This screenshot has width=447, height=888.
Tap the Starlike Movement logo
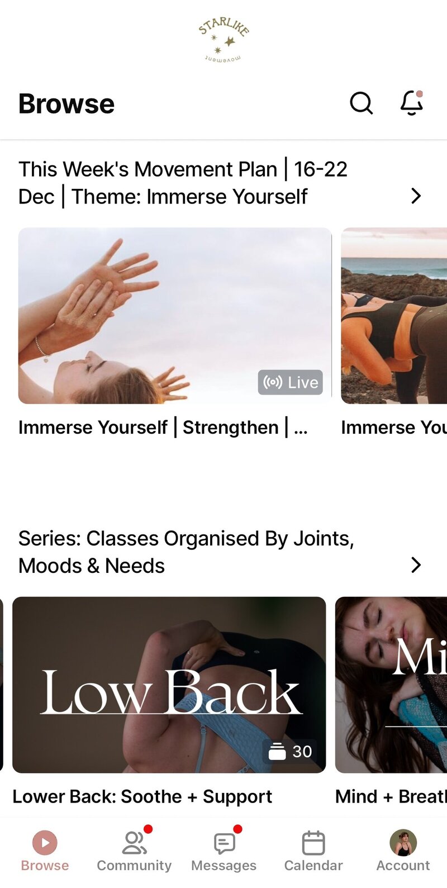(223, 39)
